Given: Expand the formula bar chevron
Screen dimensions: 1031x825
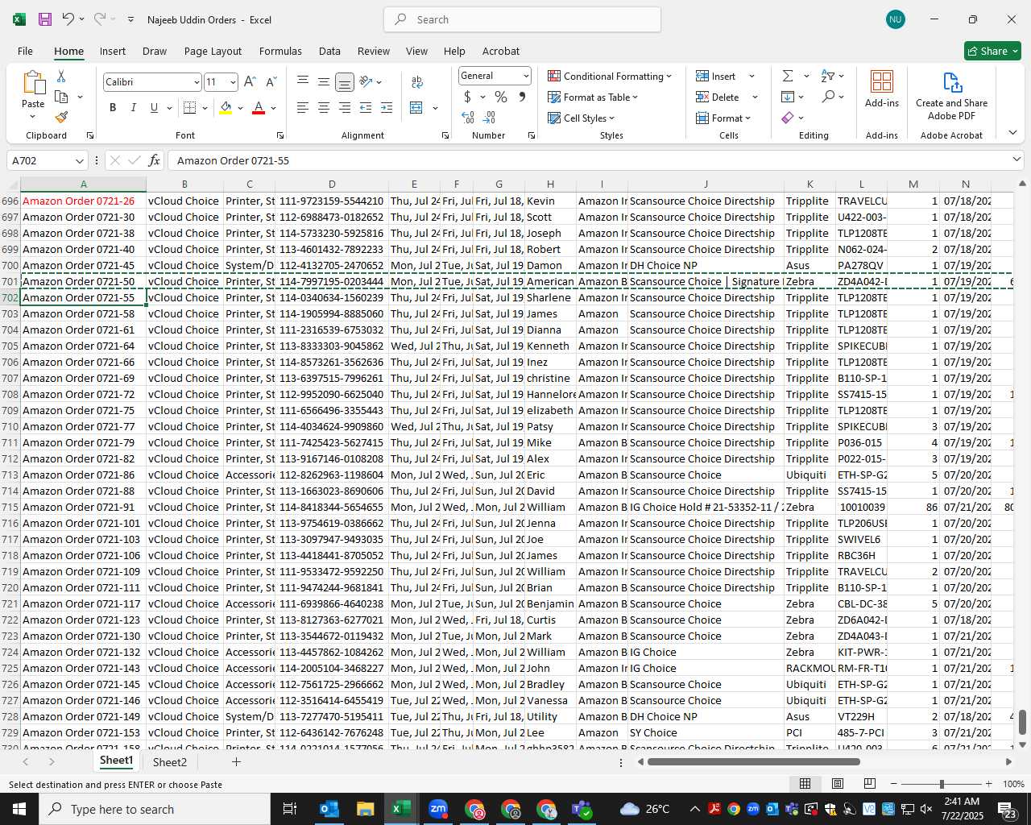Looking at the screenshot, I should point(1017,160).
